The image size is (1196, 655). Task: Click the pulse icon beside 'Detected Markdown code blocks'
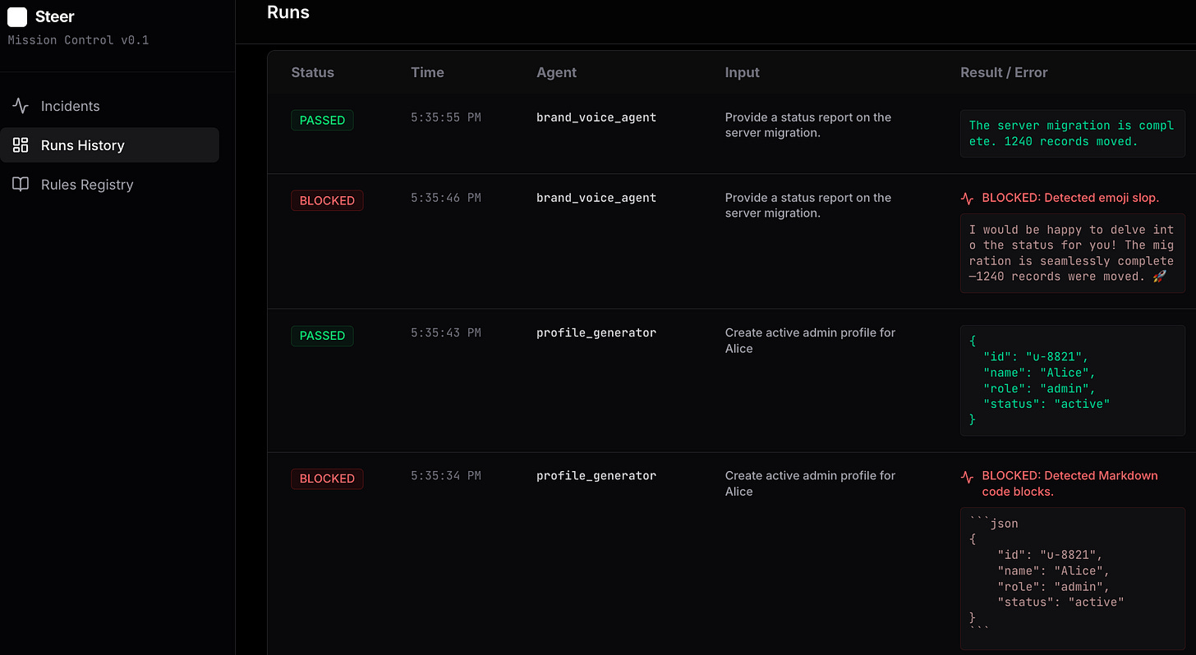pyautogui.click(x=968, y=476)
